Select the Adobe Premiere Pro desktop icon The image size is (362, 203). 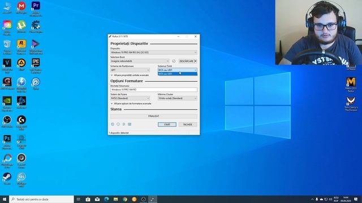click(36, 9)
